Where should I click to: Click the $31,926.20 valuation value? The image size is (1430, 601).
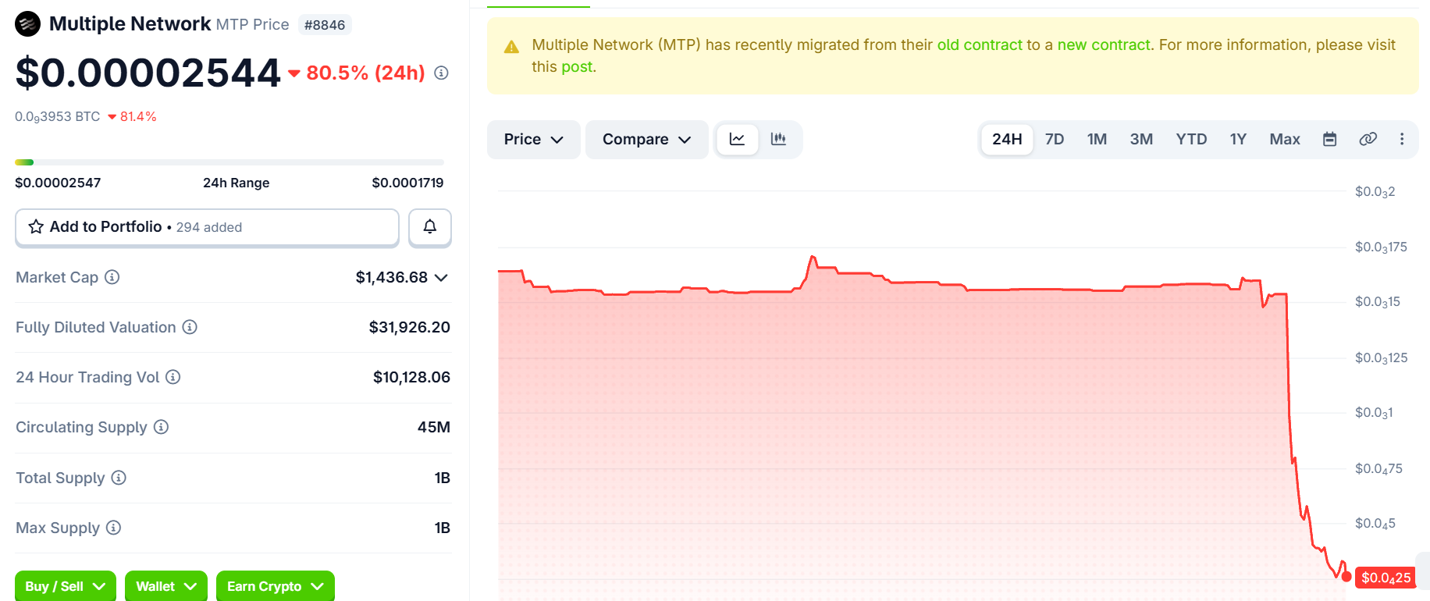(409, 327)
